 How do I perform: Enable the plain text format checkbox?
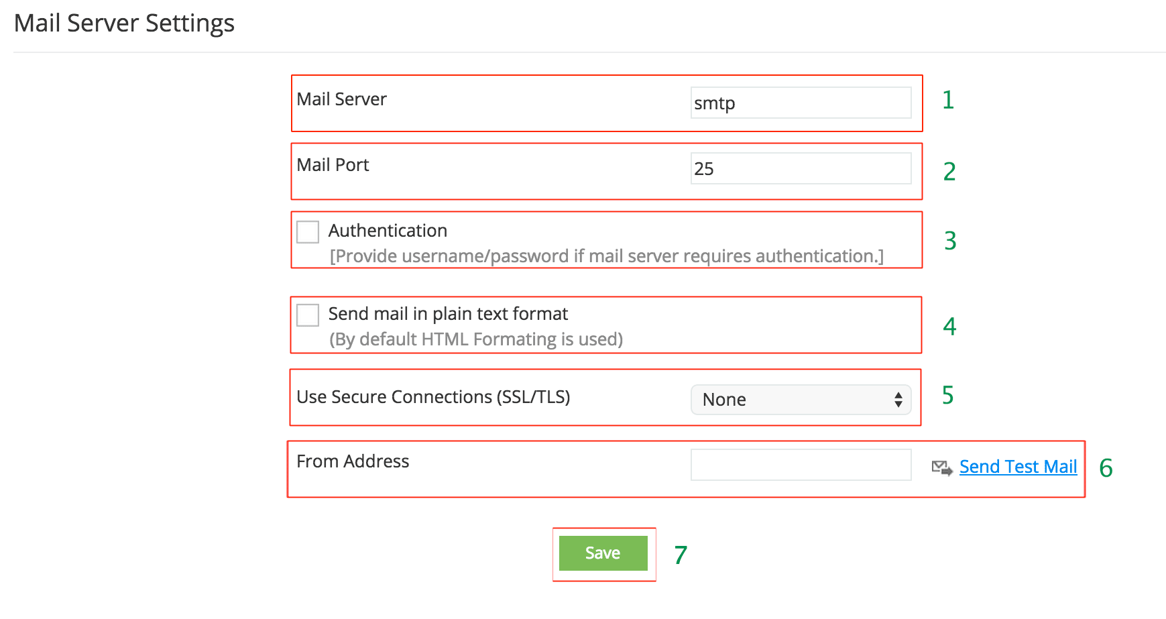(x=308, y=315)
